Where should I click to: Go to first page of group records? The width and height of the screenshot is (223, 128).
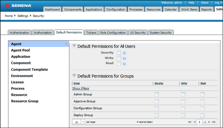coord(189,122)
